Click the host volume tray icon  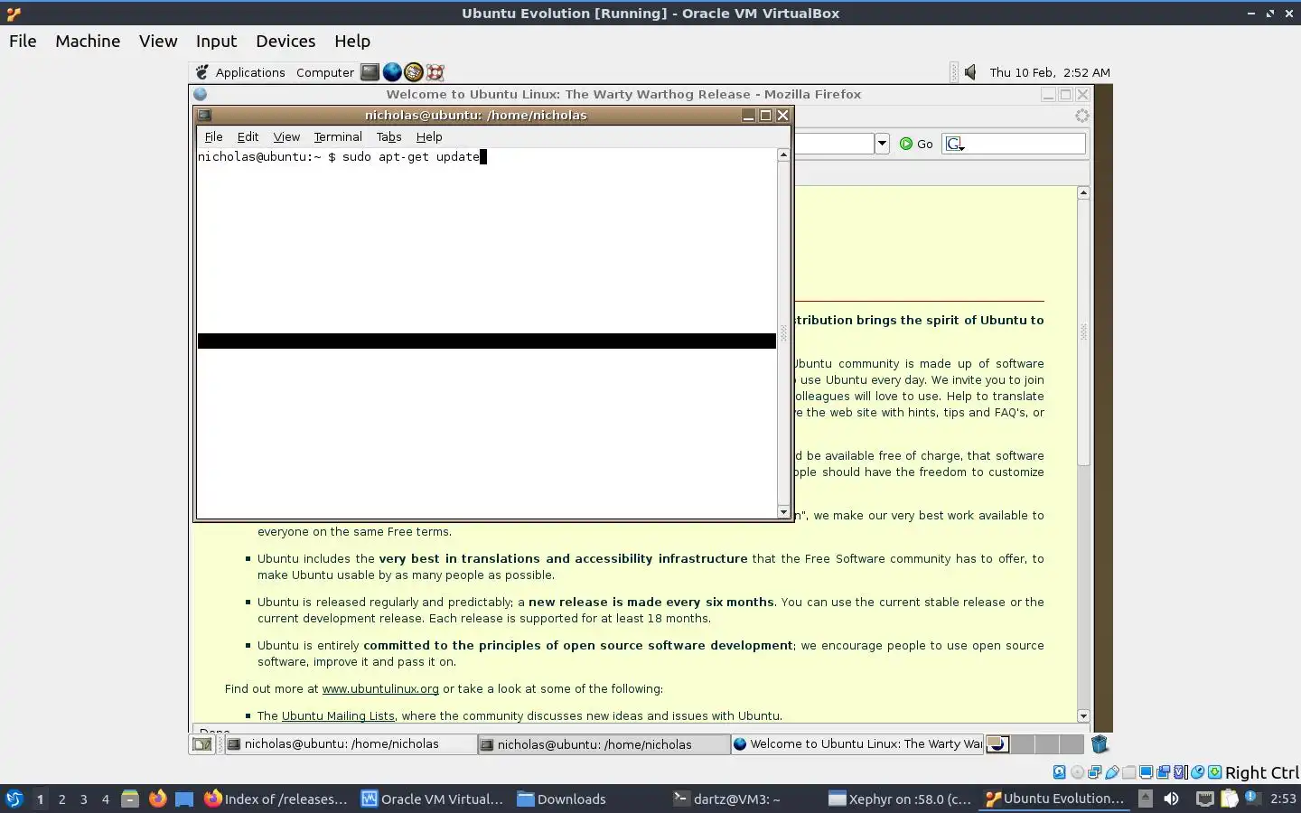(1171, 799)
